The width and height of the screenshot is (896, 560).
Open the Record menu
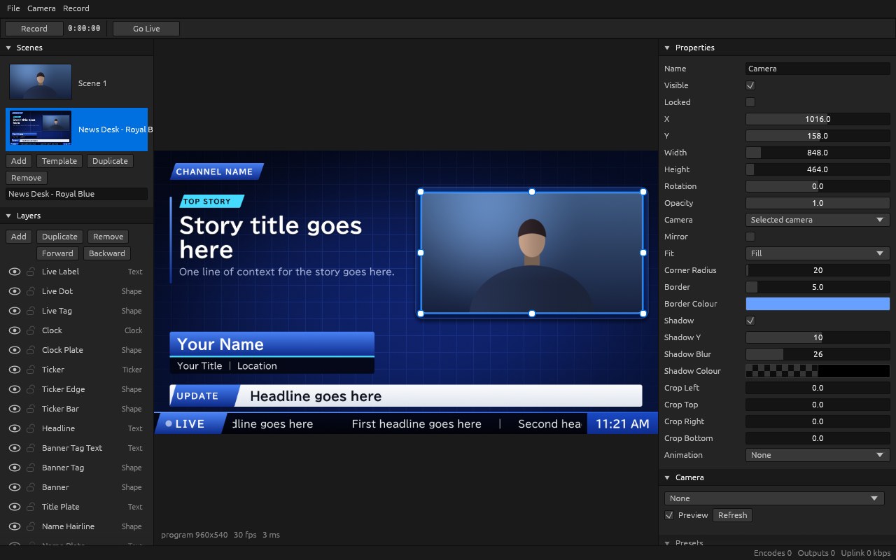76,8
